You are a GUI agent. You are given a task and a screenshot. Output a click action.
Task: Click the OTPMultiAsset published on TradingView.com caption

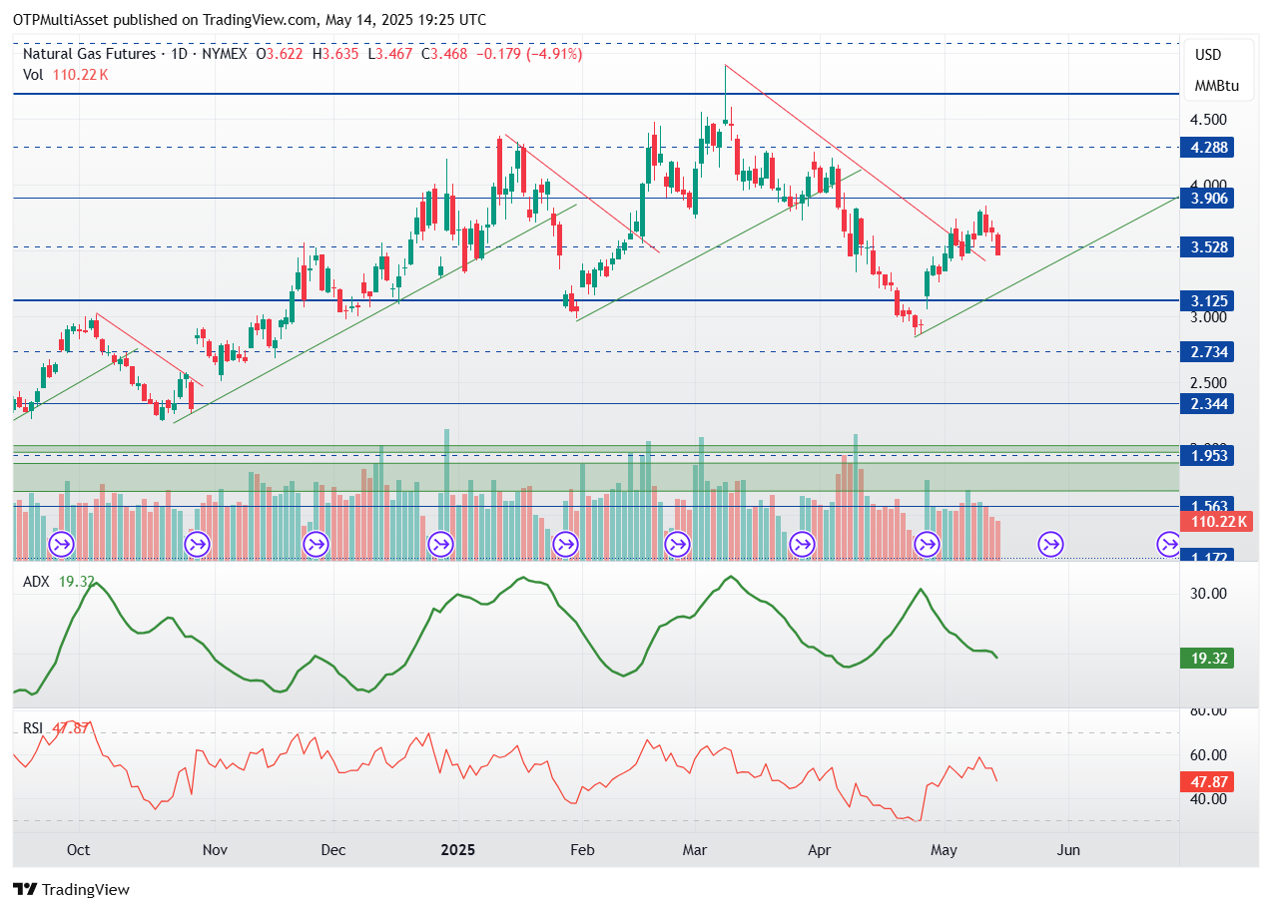click(x=250, y=20)
